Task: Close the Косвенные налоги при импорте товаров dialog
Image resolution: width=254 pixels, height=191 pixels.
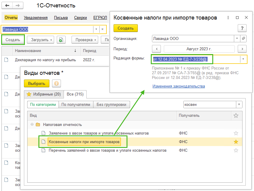Action: pyautogui.click(x=246, y=17)
